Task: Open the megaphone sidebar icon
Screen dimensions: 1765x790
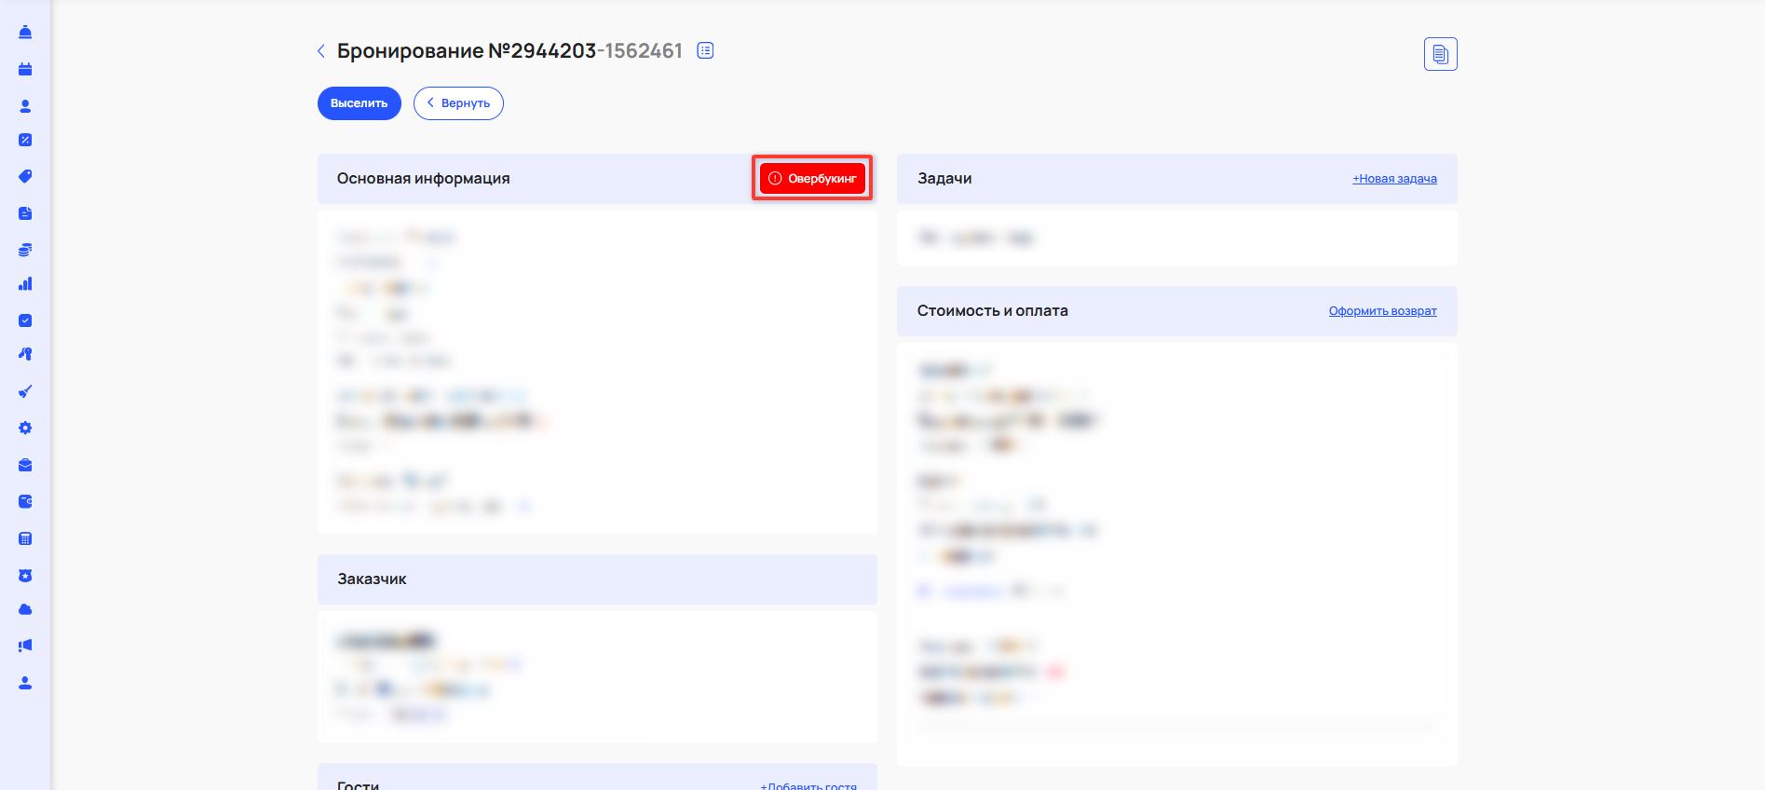Action: tap(25, 646)
